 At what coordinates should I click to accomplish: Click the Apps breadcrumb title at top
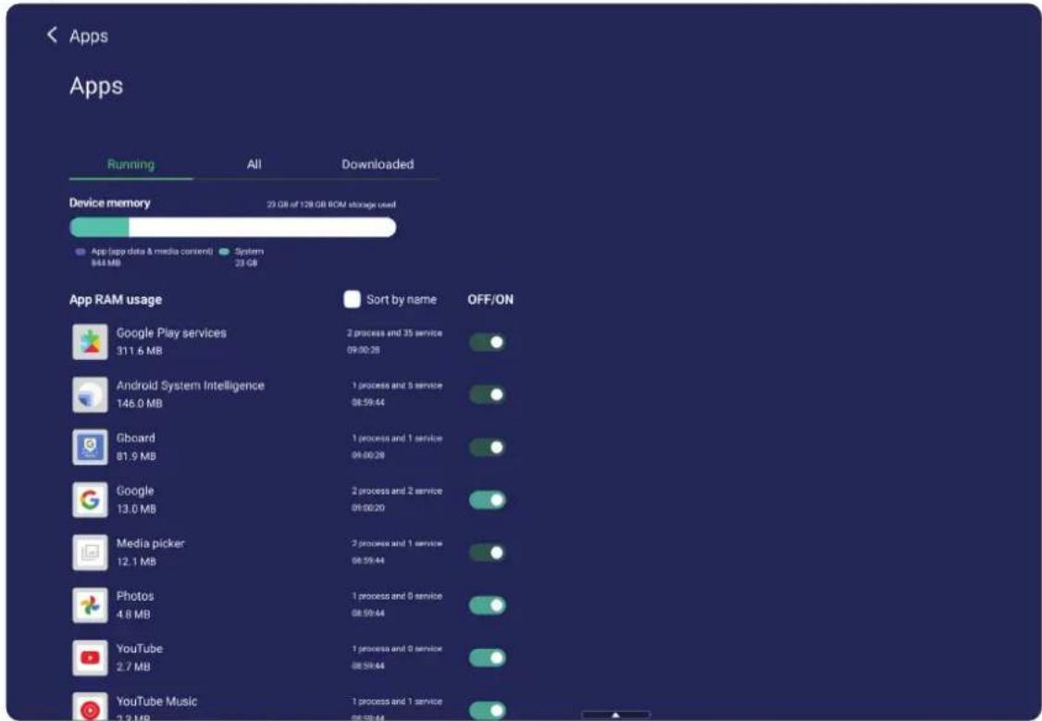tap(89, 36)
